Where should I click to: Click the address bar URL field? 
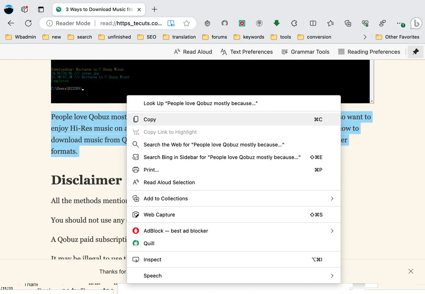(131, 23)
